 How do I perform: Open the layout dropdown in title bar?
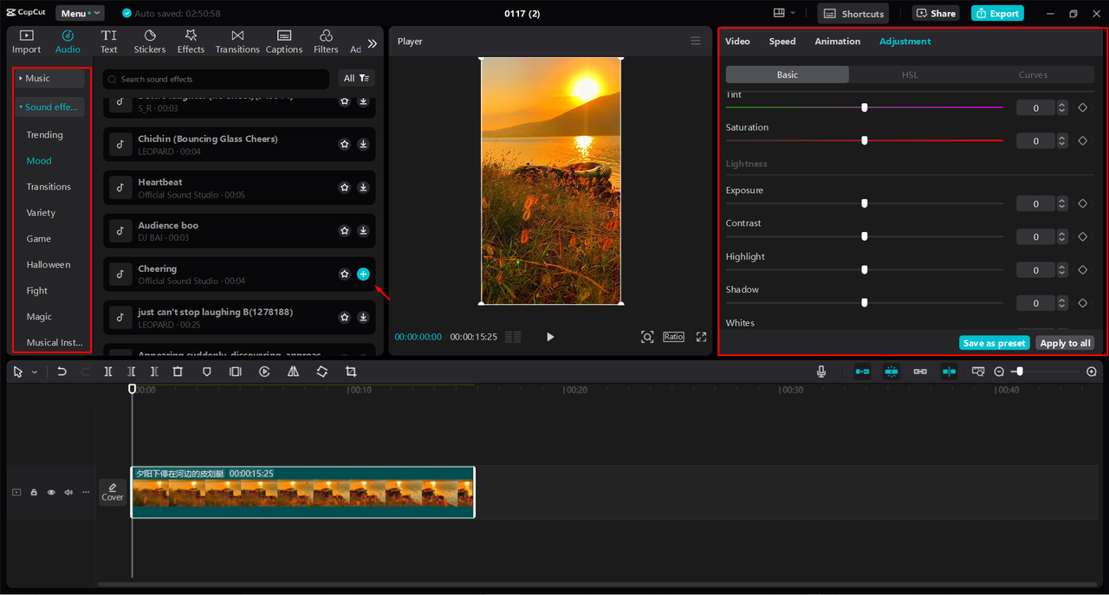[784, 13]
